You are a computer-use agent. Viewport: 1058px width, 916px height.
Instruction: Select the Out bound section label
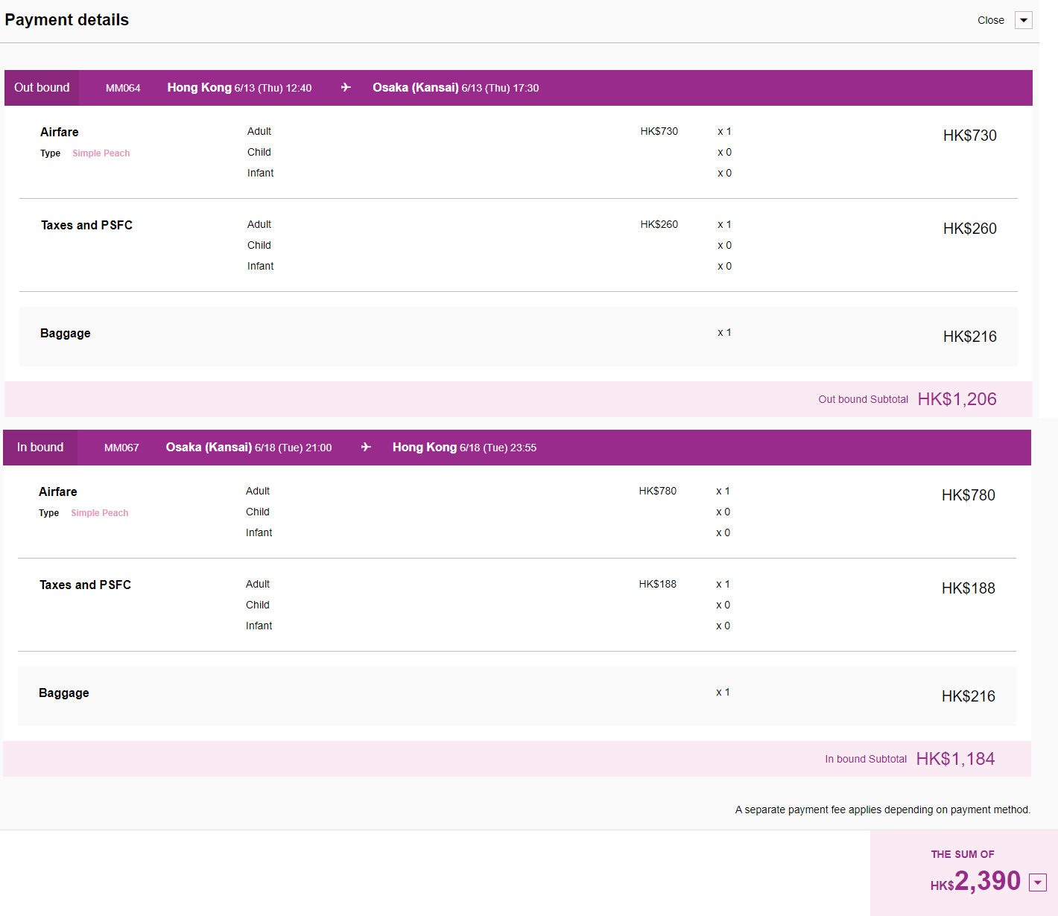coord(42,88)
